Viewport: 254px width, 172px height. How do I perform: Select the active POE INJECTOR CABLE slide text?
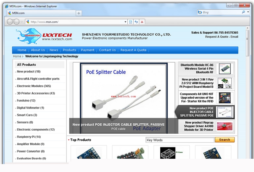point(197,112)
